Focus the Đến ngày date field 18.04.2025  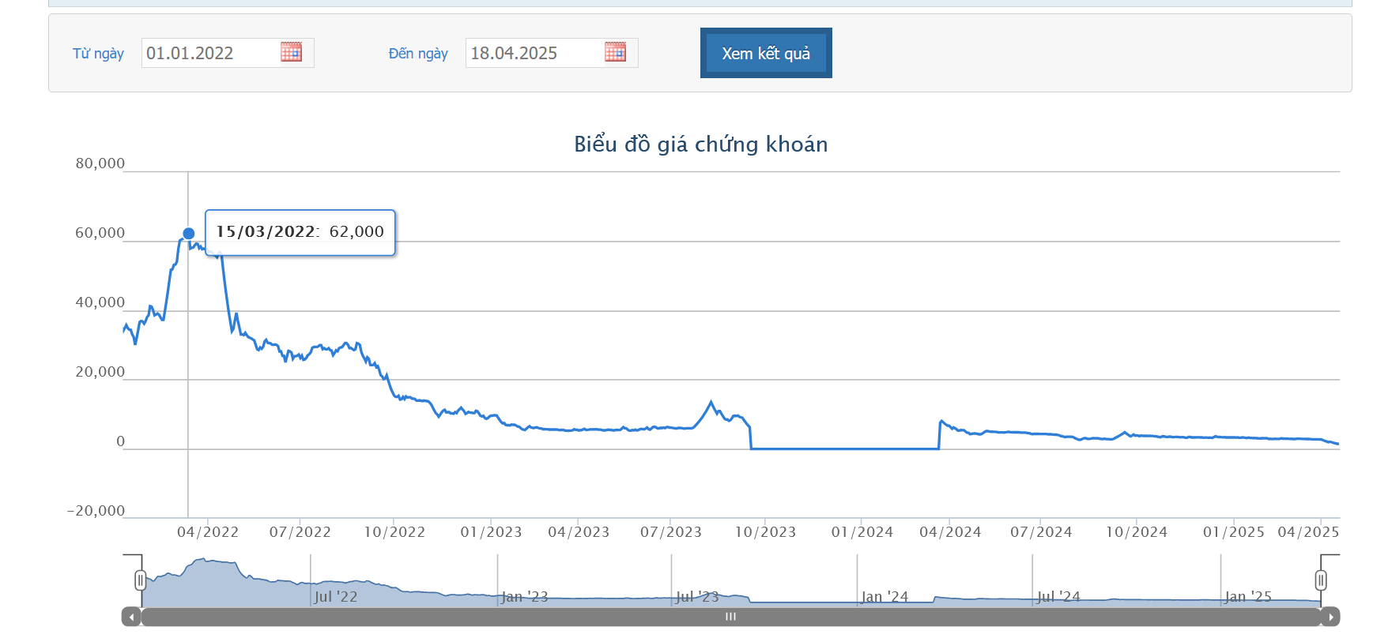[x=535, y=53]
